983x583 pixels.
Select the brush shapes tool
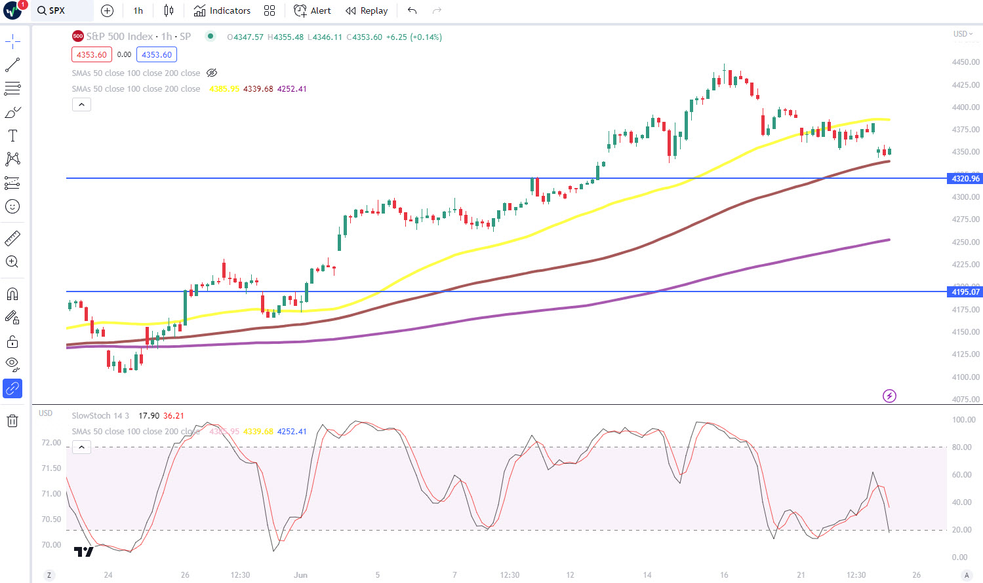(x=12, y=112)
